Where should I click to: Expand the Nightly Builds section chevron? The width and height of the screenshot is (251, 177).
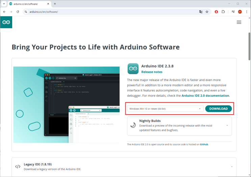pos(227,126)
